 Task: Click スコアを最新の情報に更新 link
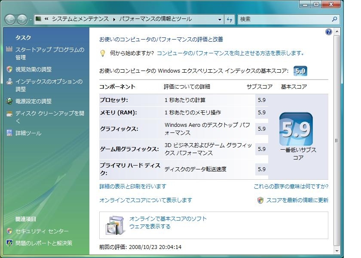point(297,200)
